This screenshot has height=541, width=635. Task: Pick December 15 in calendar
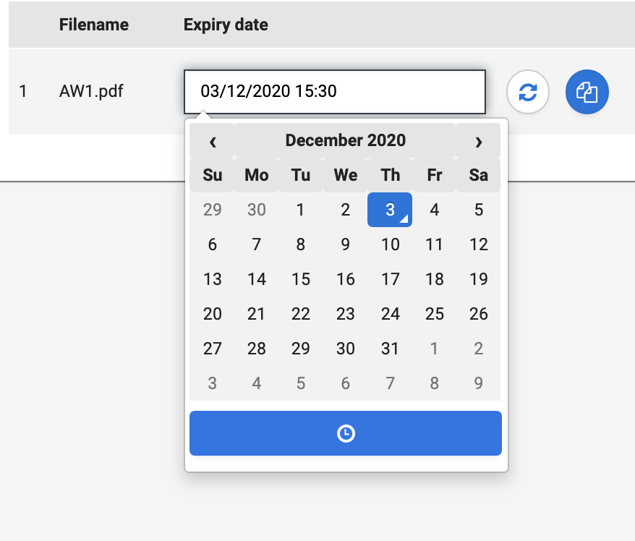point(301,279)
